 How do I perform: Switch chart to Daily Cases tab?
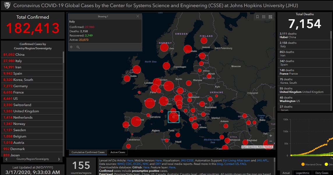click(322, 173)
